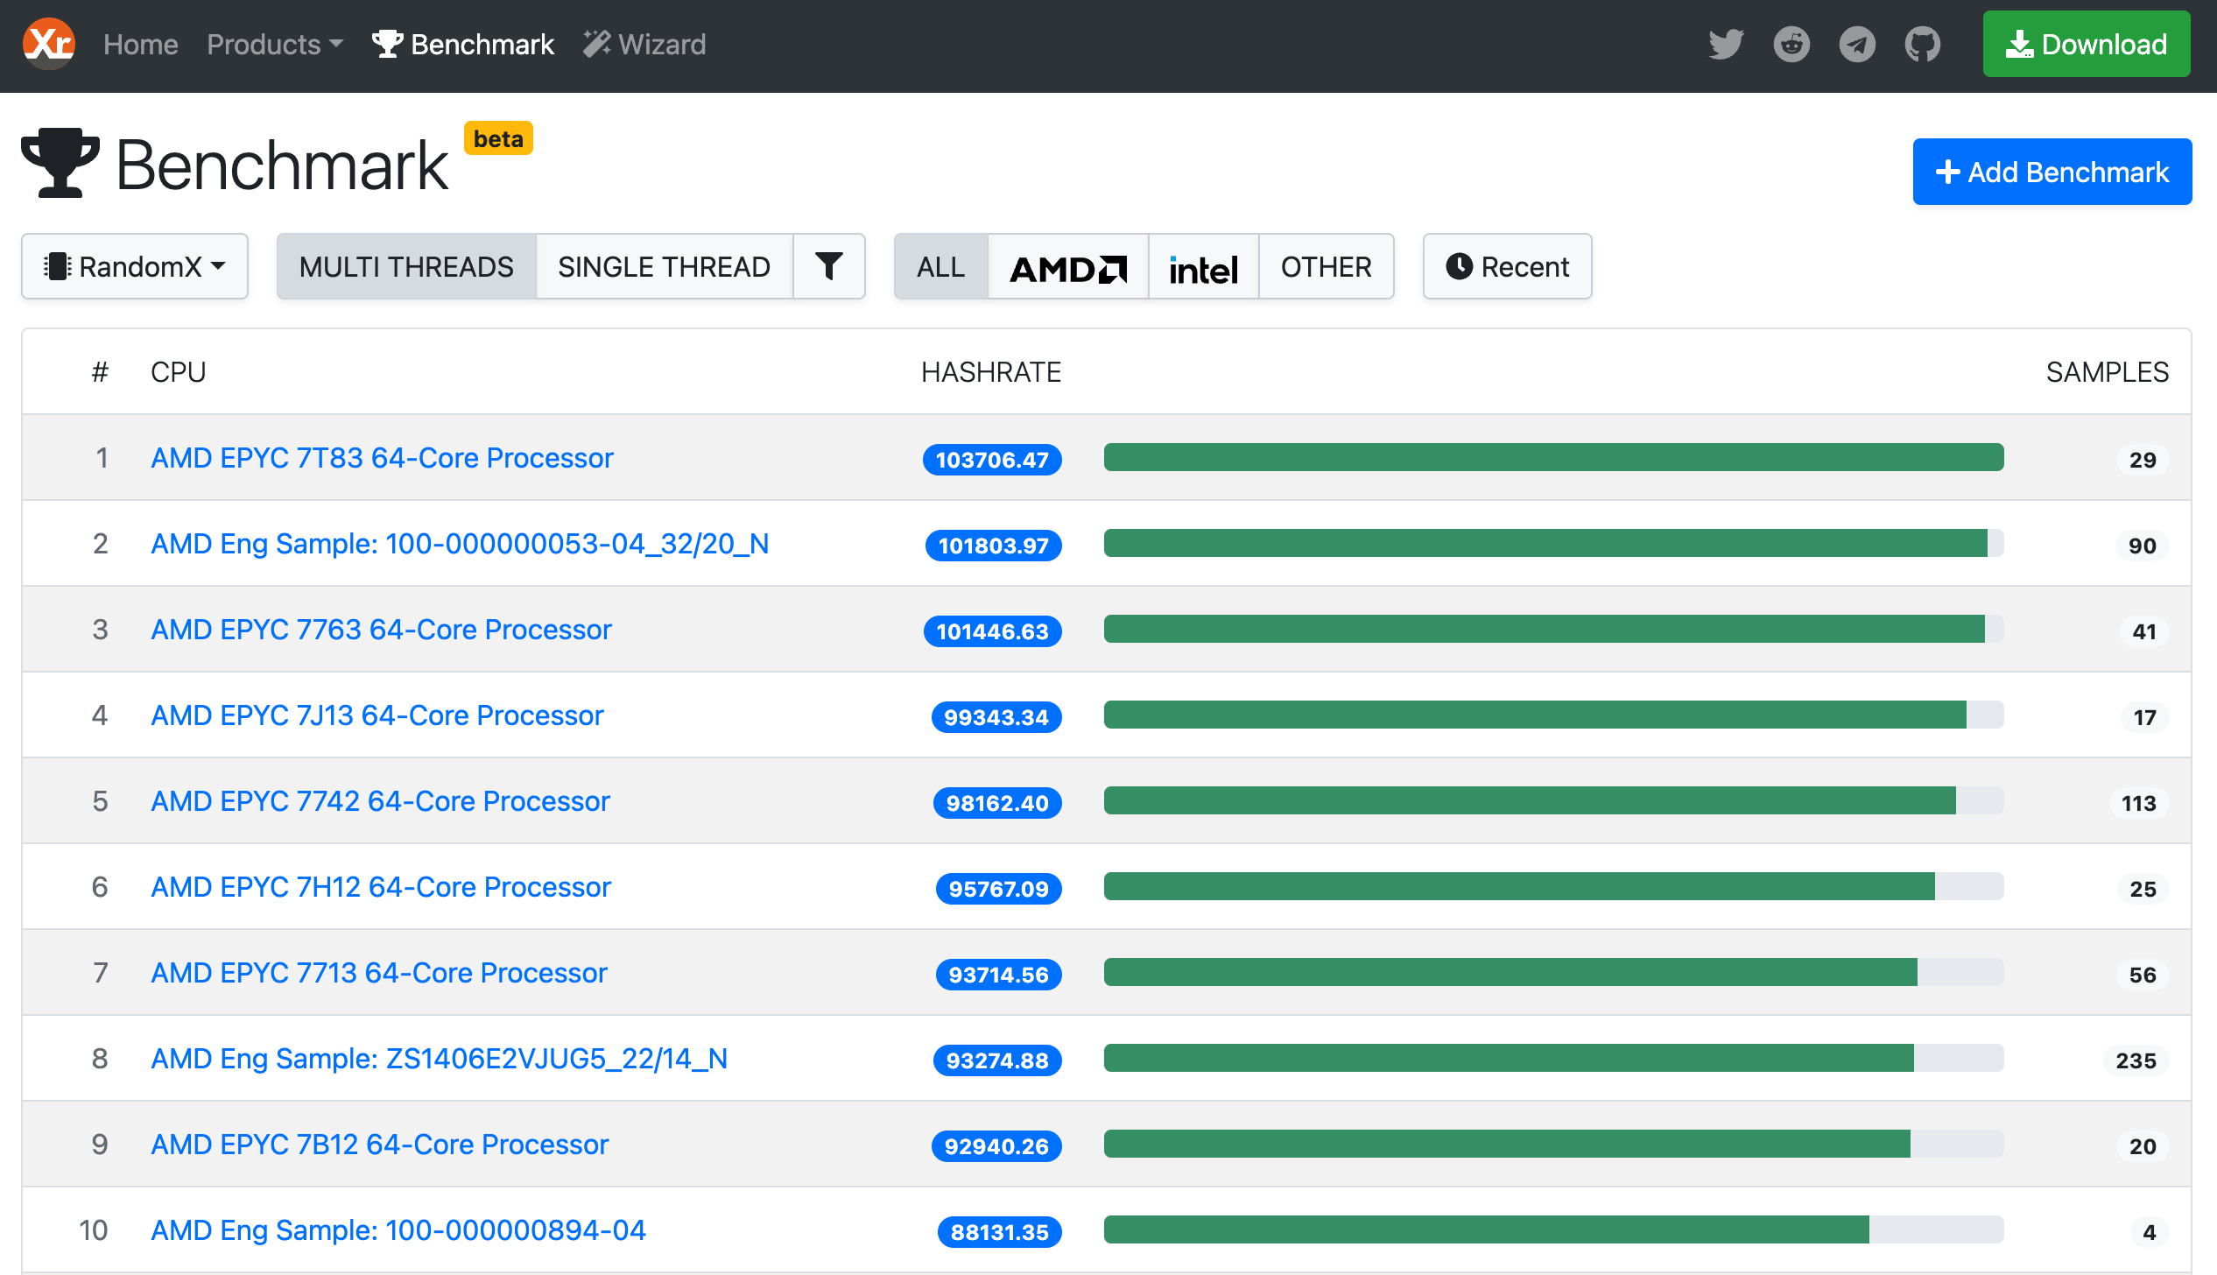Open the Reddit icon link
The height and width of the screenshot is (1275, 2217).
1791,44
